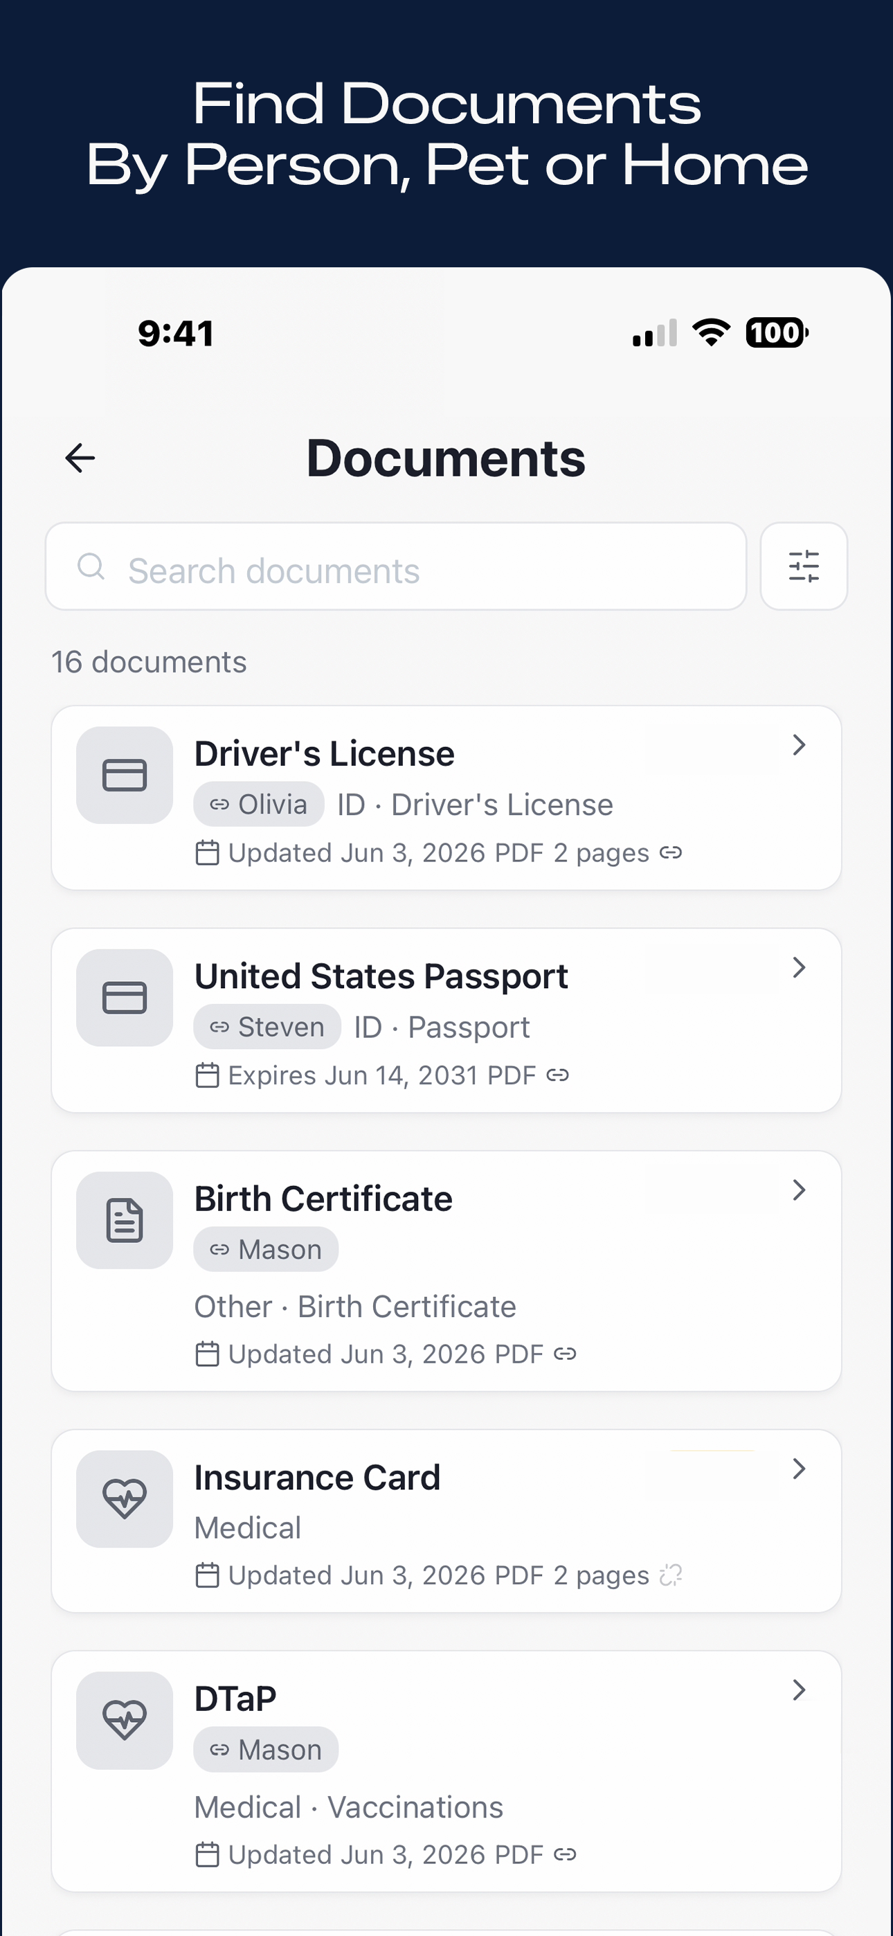Viewport: 893px width, 1936px height.
Task: Click the Documents page heading
Action: pyautogui.click(x=446, y=458)
